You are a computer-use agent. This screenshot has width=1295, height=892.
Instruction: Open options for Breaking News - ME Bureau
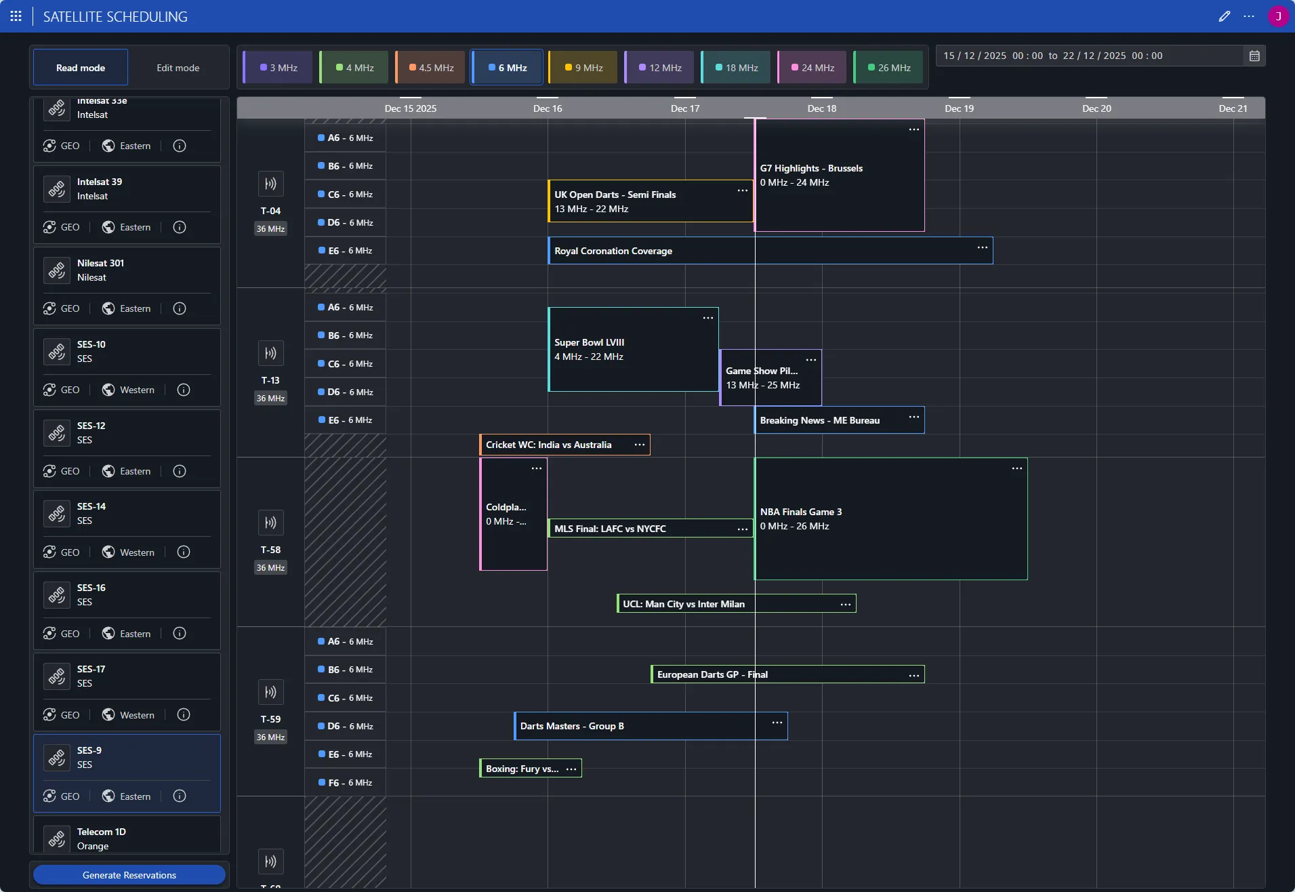[913, 417]
